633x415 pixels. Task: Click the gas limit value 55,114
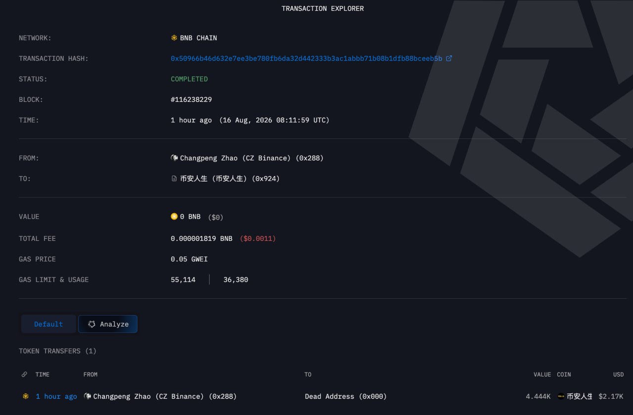coord(183,280)
